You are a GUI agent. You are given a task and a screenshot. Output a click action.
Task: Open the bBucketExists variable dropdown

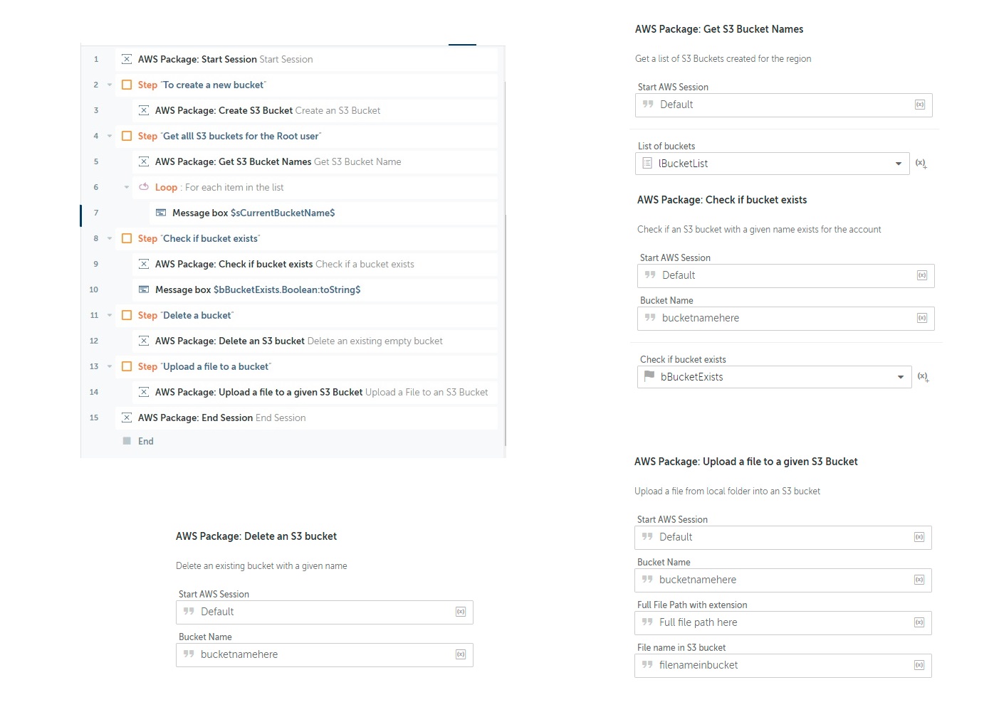pyautogui.click(x=900, y=377)
